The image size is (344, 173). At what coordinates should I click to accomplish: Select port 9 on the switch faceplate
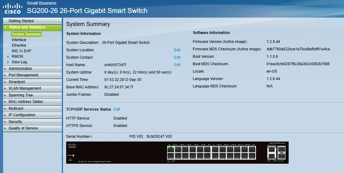tap(230, 149)
